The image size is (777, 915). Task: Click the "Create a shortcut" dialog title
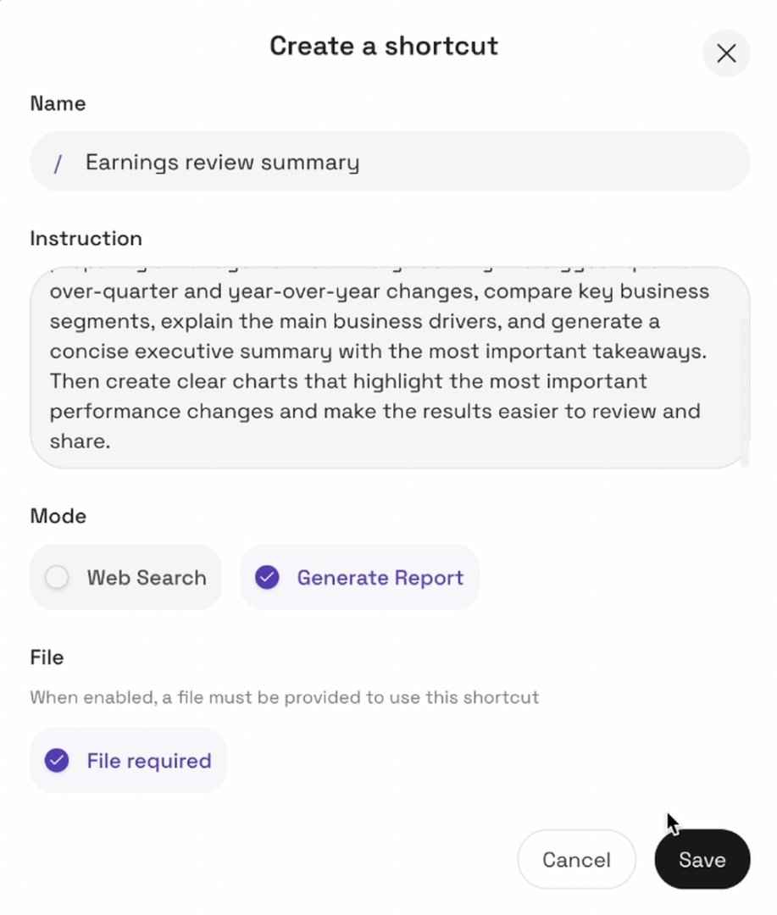384,46
